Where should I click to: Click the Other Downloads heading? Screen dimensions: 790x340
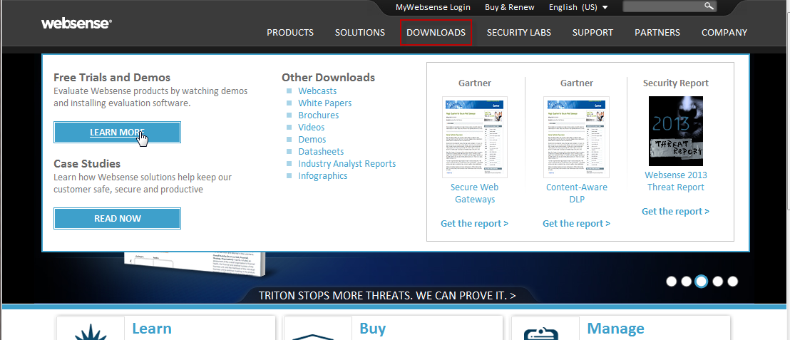pyautogui.click(x=328, y=78)
